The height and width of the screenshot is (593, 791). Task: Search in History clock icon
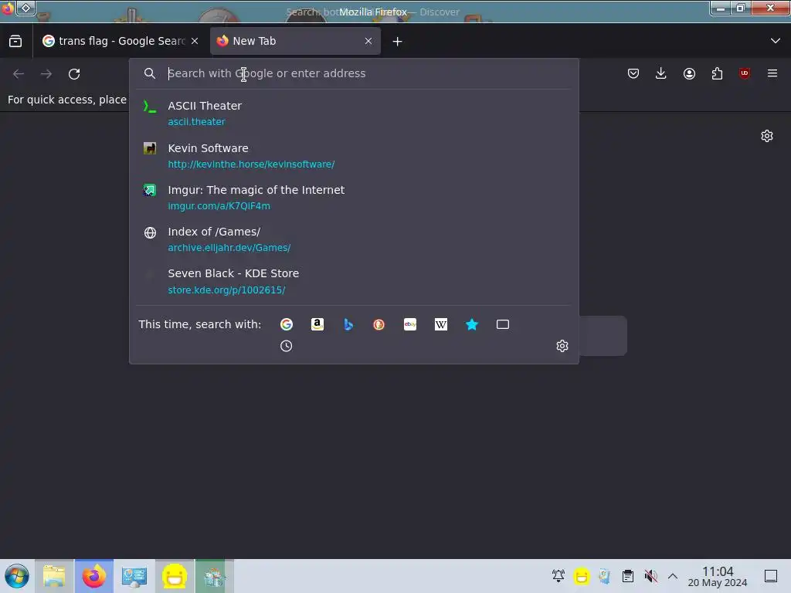[x=286, y=346]
